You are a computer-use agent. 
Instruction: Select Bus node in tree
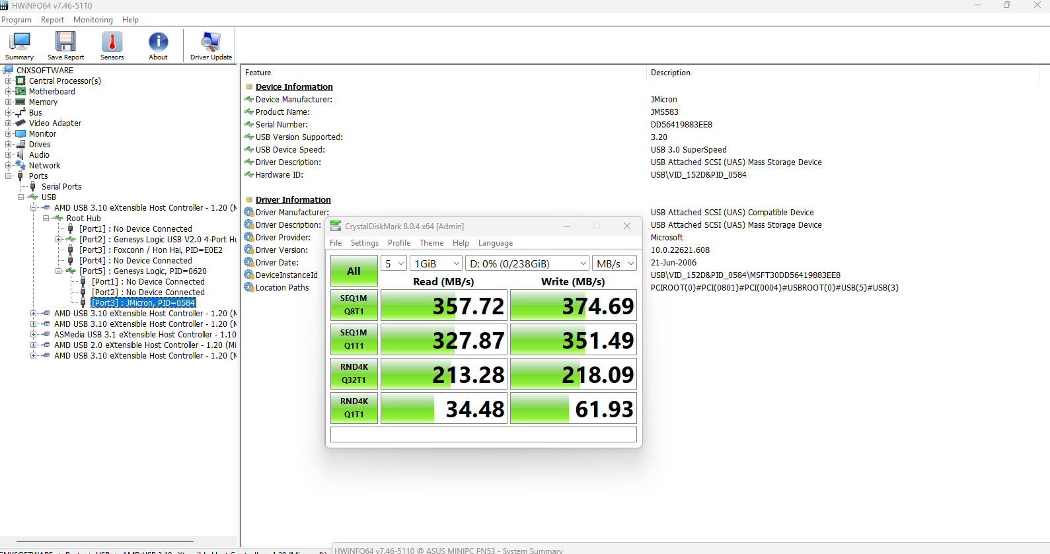click(35, 112)
